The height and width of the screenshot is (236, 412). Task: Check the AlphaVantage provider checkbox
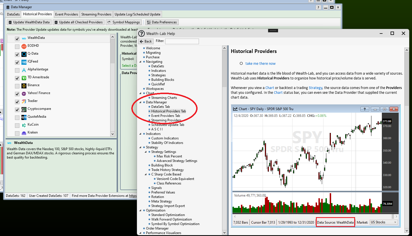(x=17, y=70)
